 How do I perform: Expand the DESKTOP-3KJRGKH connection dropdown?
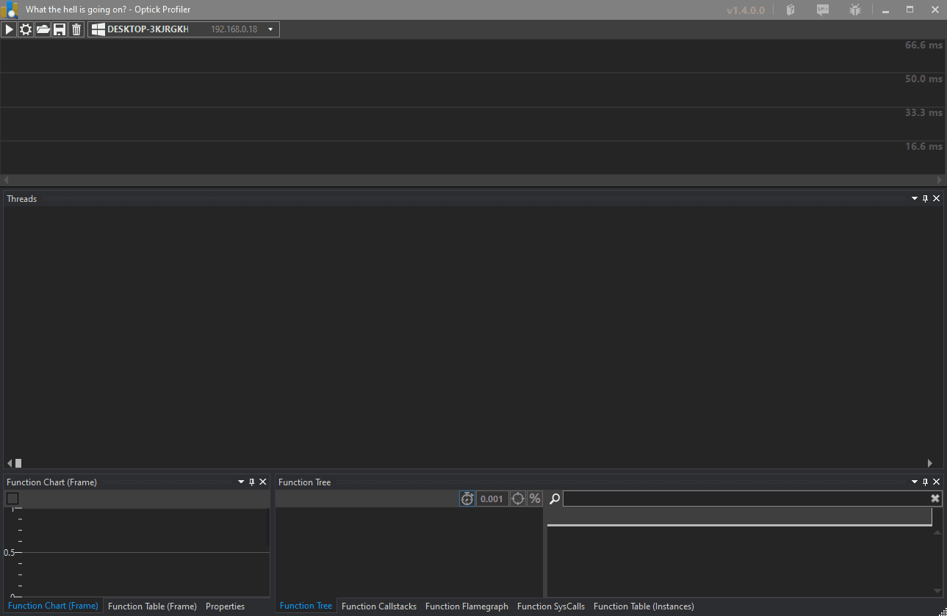tap(270, 29)
